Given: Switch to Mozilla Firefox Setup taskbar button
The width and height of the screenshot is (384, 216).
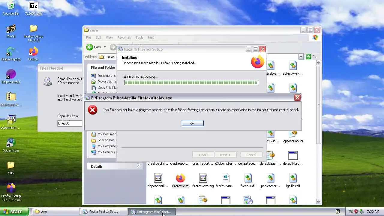Looking at the screenshot, I should [103, 211].
